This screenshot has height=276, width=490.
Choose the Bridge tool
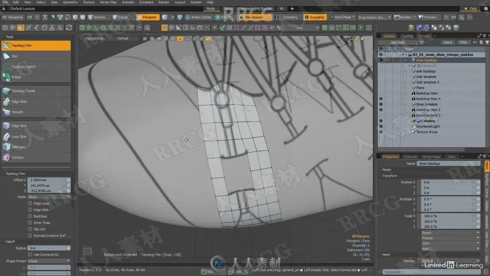(36, 77)
